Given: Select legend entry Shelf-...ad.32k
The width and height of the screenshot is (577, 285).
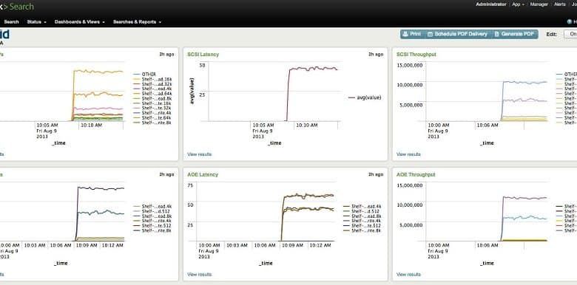Looking at the screenshot, I should pyautogui.click(x=152, y=83).
